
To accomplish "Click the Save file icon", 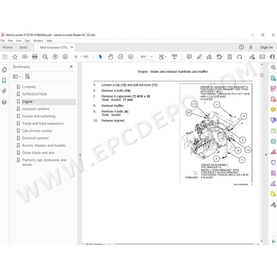I will (5, 57).
